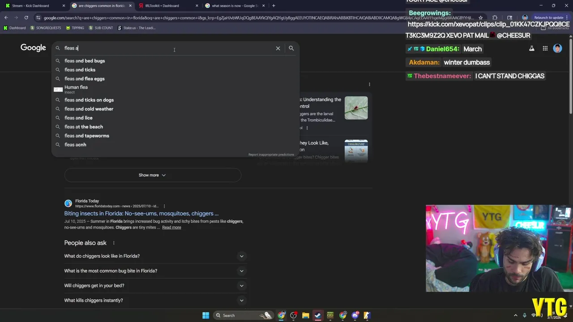573x322 pixels.
Task: Open the TIPPING bookmark
Action: coord(75,28)
